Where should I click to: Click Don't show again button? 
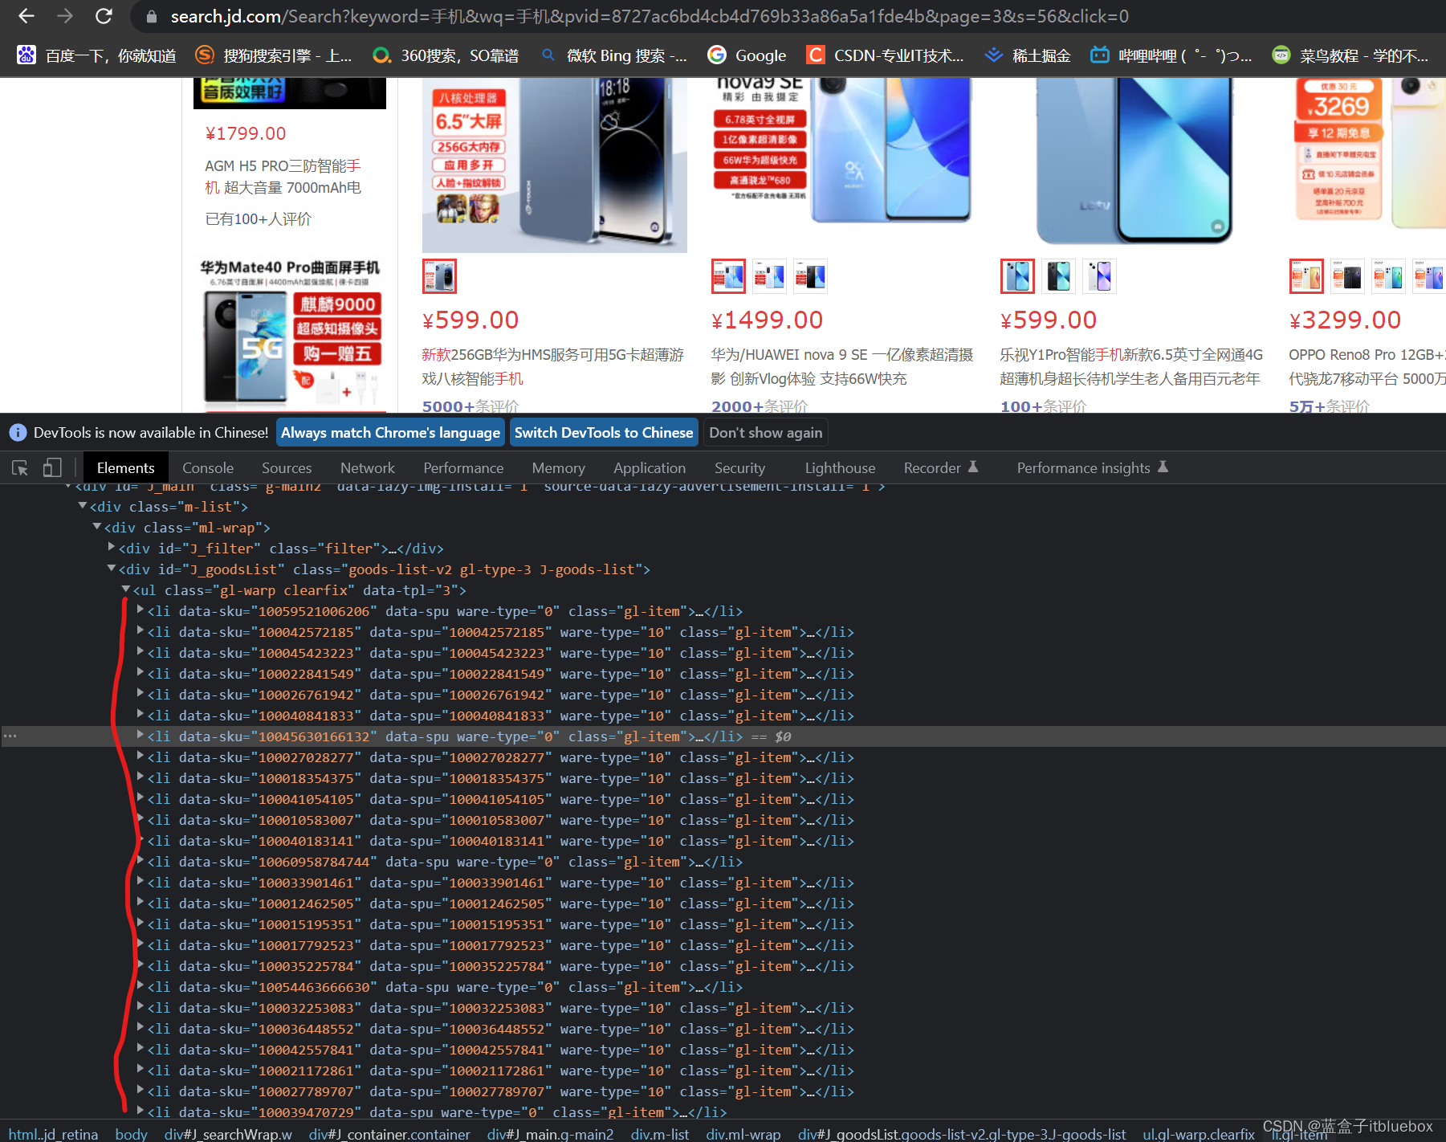click(x=766, y=433)
